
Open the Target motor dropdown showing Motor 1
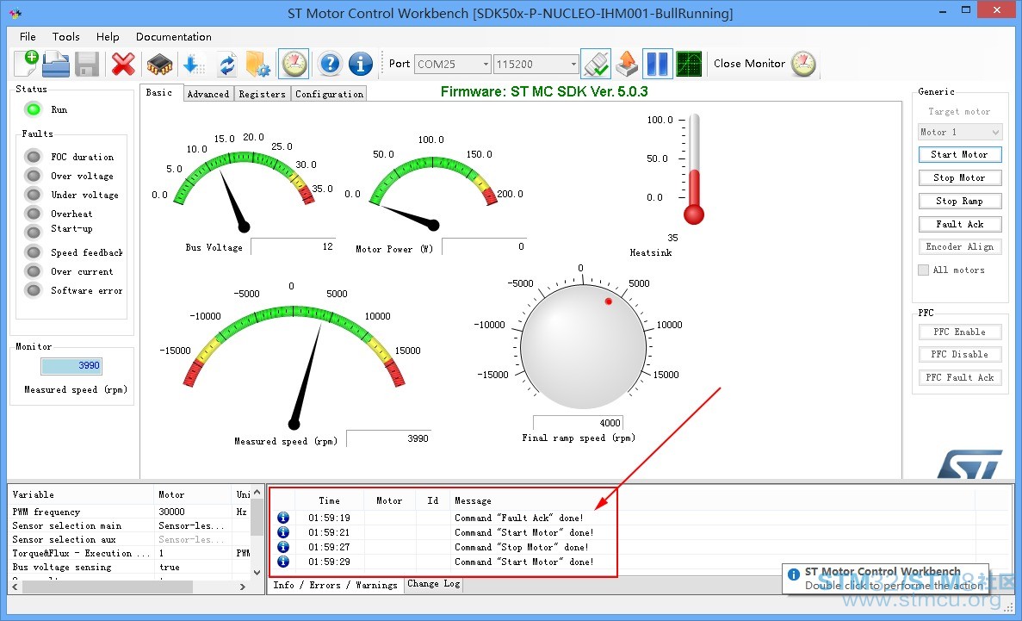tap(959, 133)
